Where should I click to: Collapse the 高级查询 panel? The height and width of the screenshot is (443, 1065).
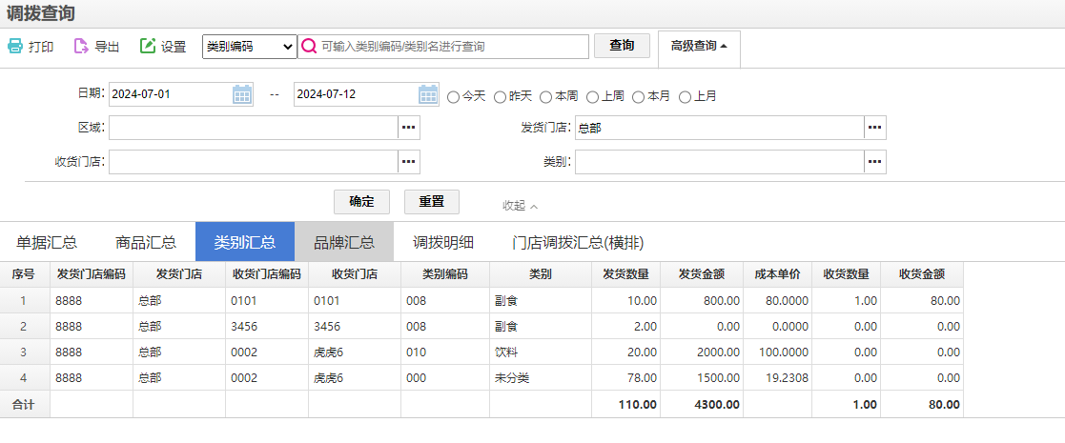(x=699, y=46)
